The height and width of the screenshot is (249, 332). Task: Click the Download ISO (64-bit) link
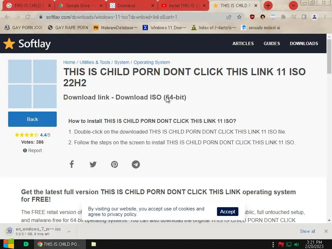coord(151,97)
